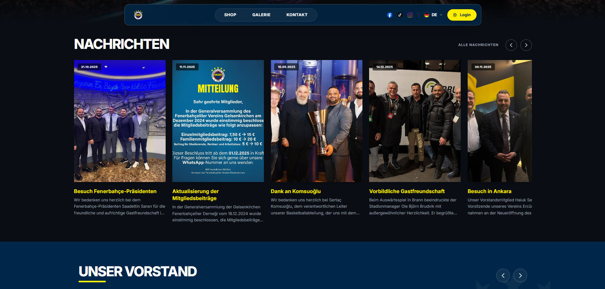The height and width of the screenshot is (289, 605).
Task: Click excerpt starting 'Unser Vorstandsmitglied Haluk'
Action: [500, 206]
